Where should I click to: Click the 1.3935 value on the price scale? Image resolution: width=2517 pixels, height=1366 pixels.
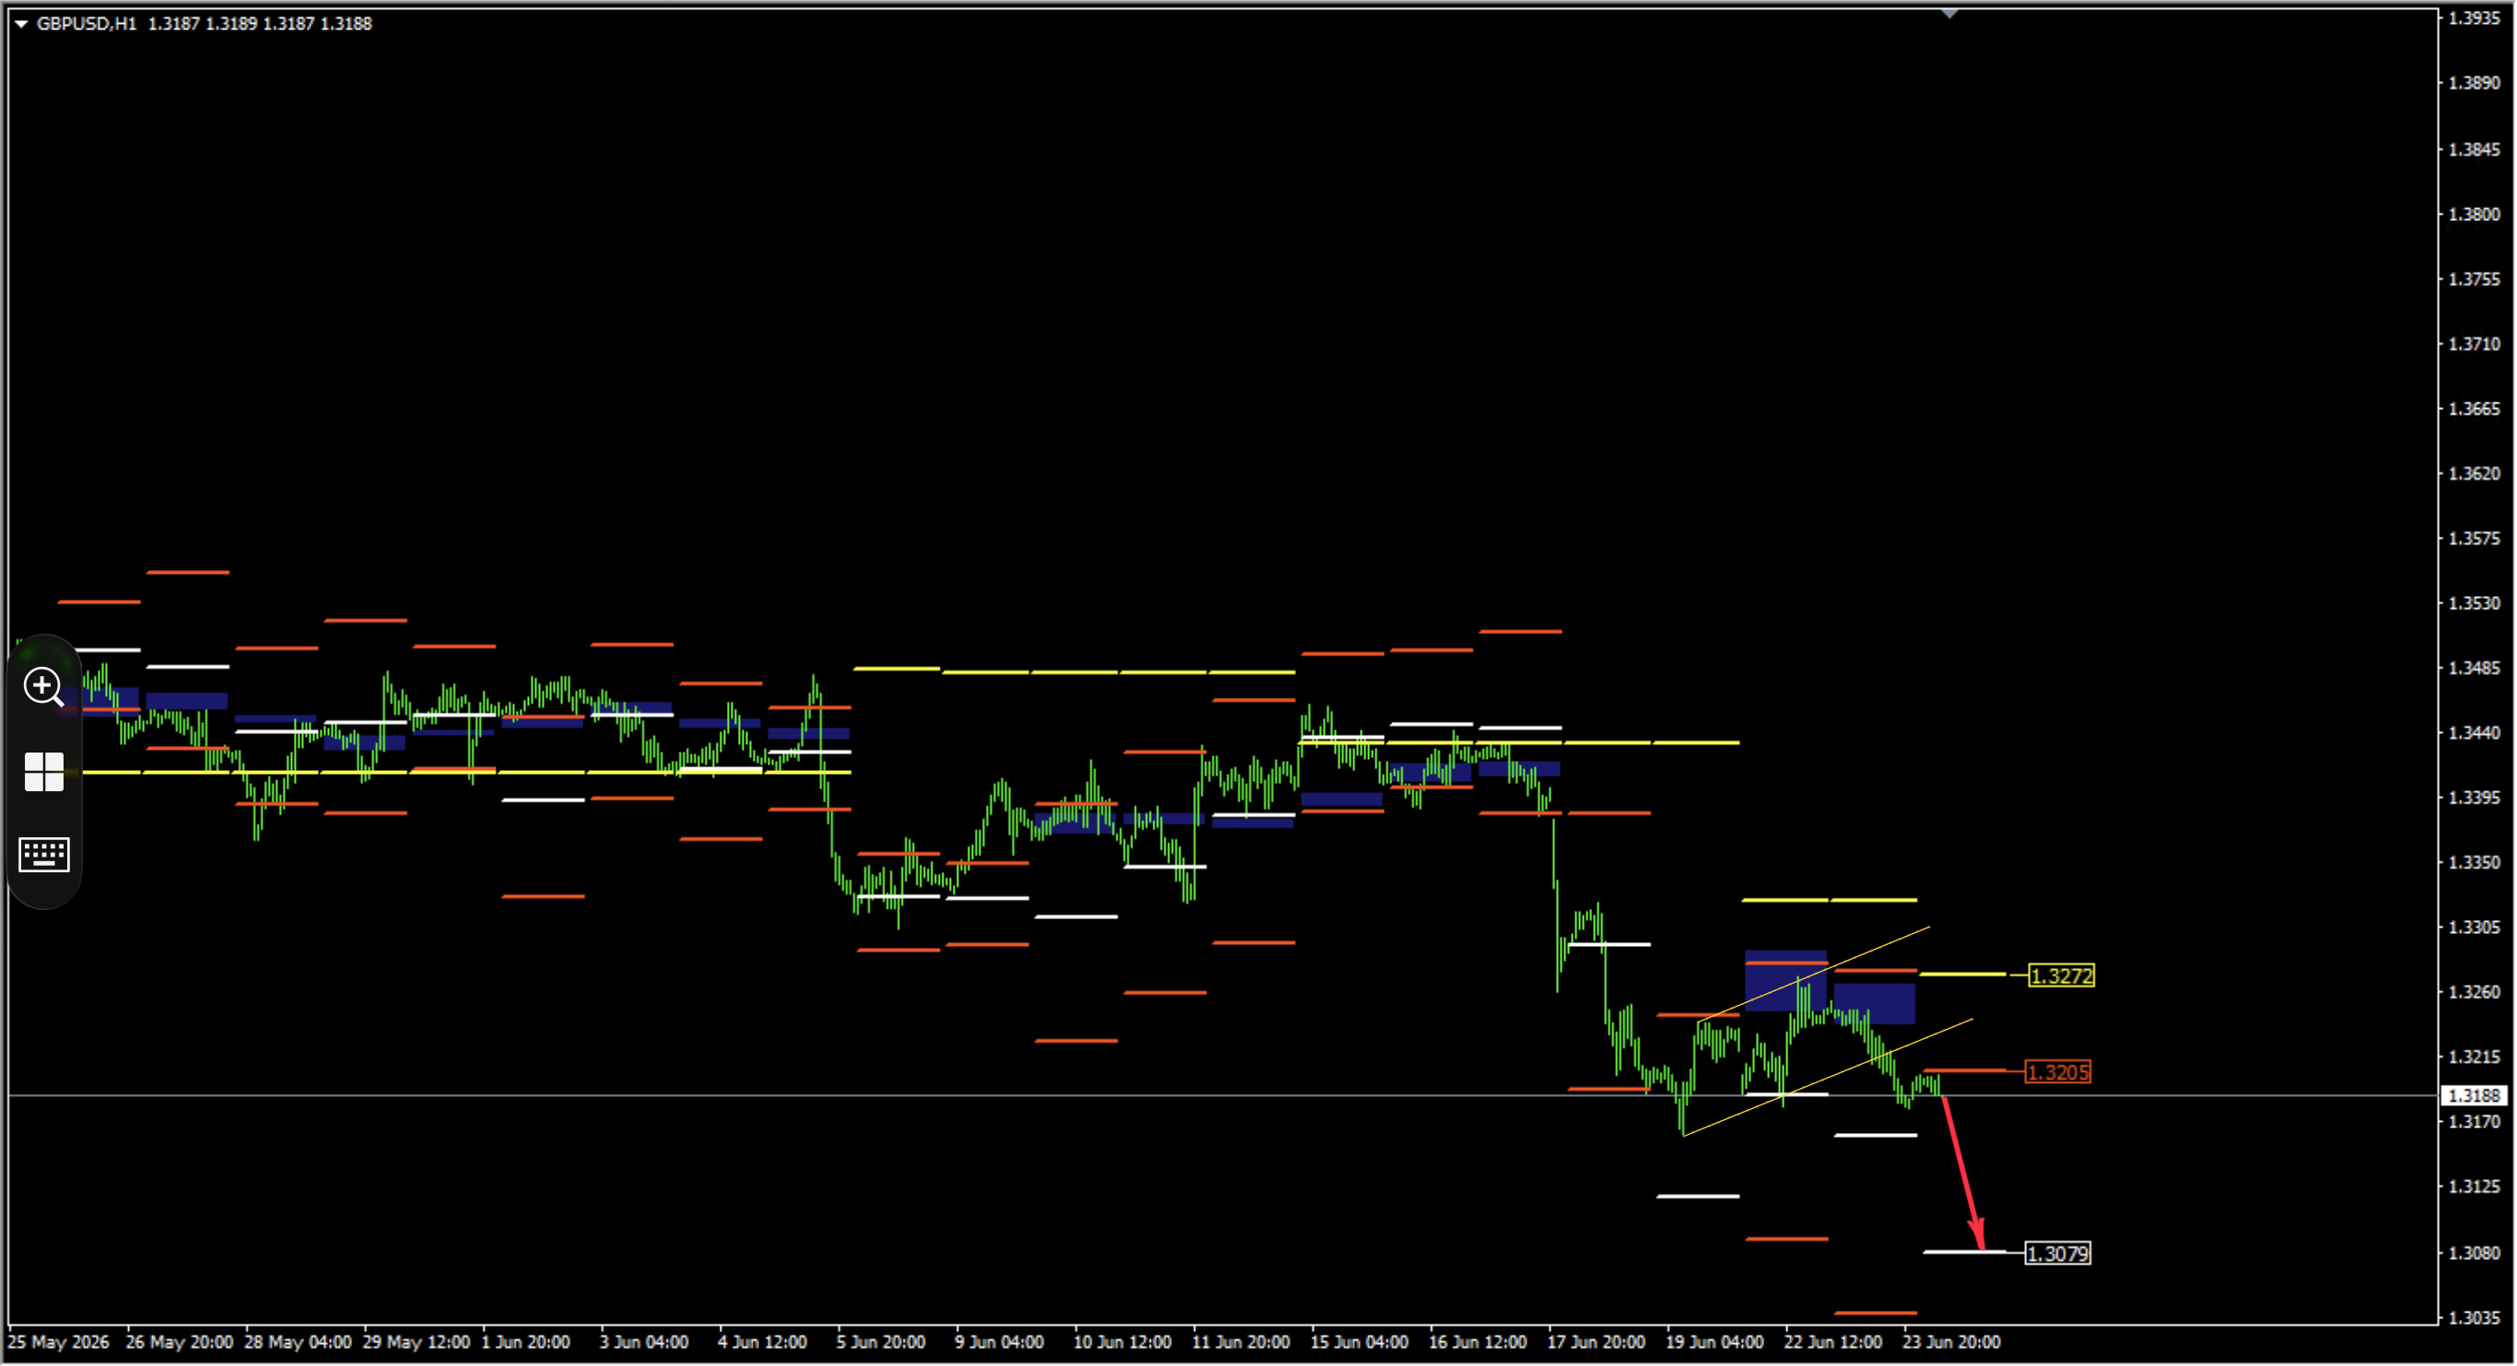click(x=2474, y=18)
